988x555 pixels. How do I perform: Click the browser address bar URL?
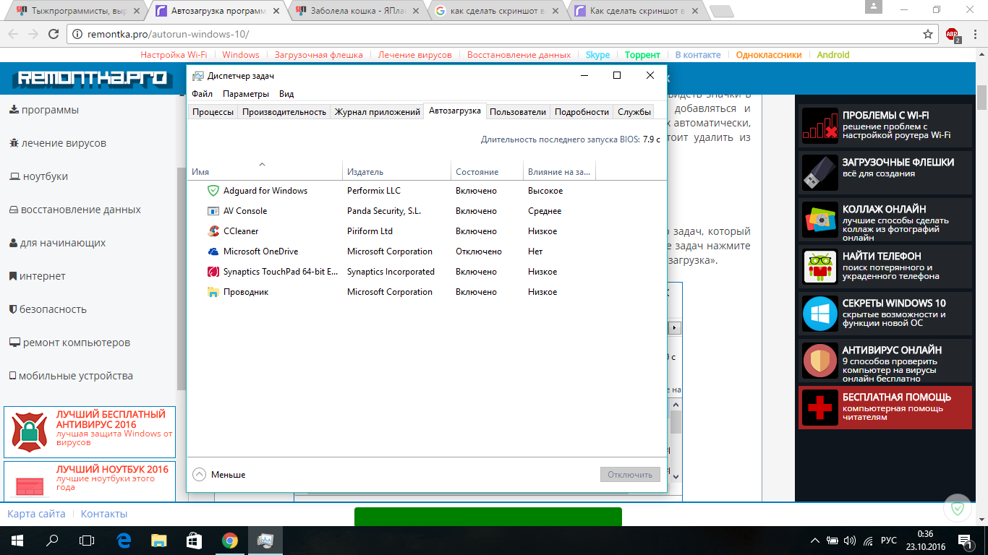point(168,34)
